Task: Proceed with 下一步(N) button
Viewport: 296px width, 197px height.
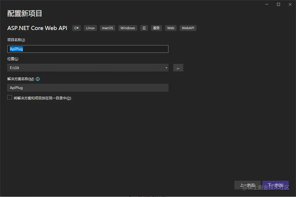Action: pyautogui.click(x=276, y=185)
